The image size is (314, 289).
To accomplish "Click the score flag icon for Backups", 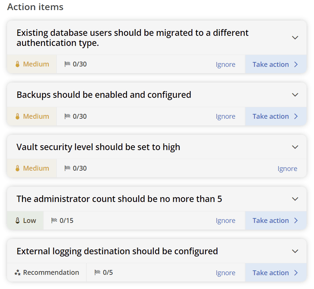I will (67, 116).
